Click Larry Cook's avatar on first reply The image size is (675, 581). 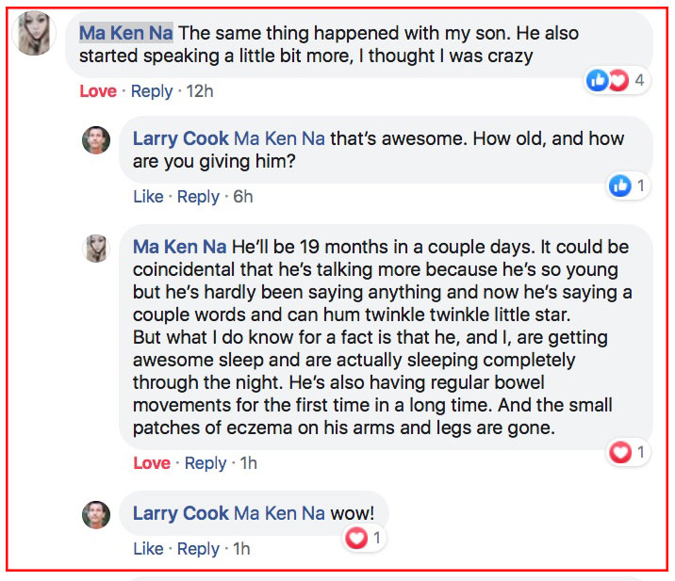pyautogui.click(x=96, y=140)
